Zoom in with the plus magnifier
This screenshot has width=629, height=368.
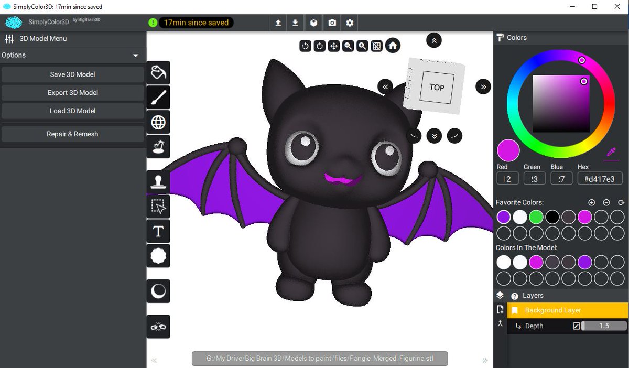pyautogui.click(x=362, y=46)
